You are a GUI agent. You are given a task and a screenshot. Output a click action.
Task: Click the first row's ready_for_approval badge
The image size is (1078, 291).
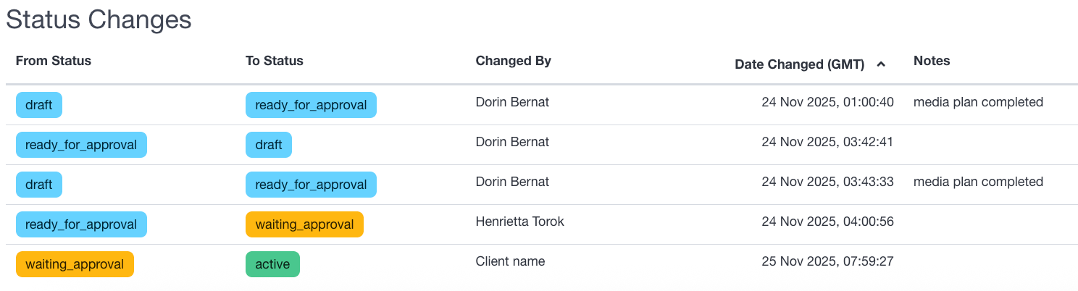311,105
